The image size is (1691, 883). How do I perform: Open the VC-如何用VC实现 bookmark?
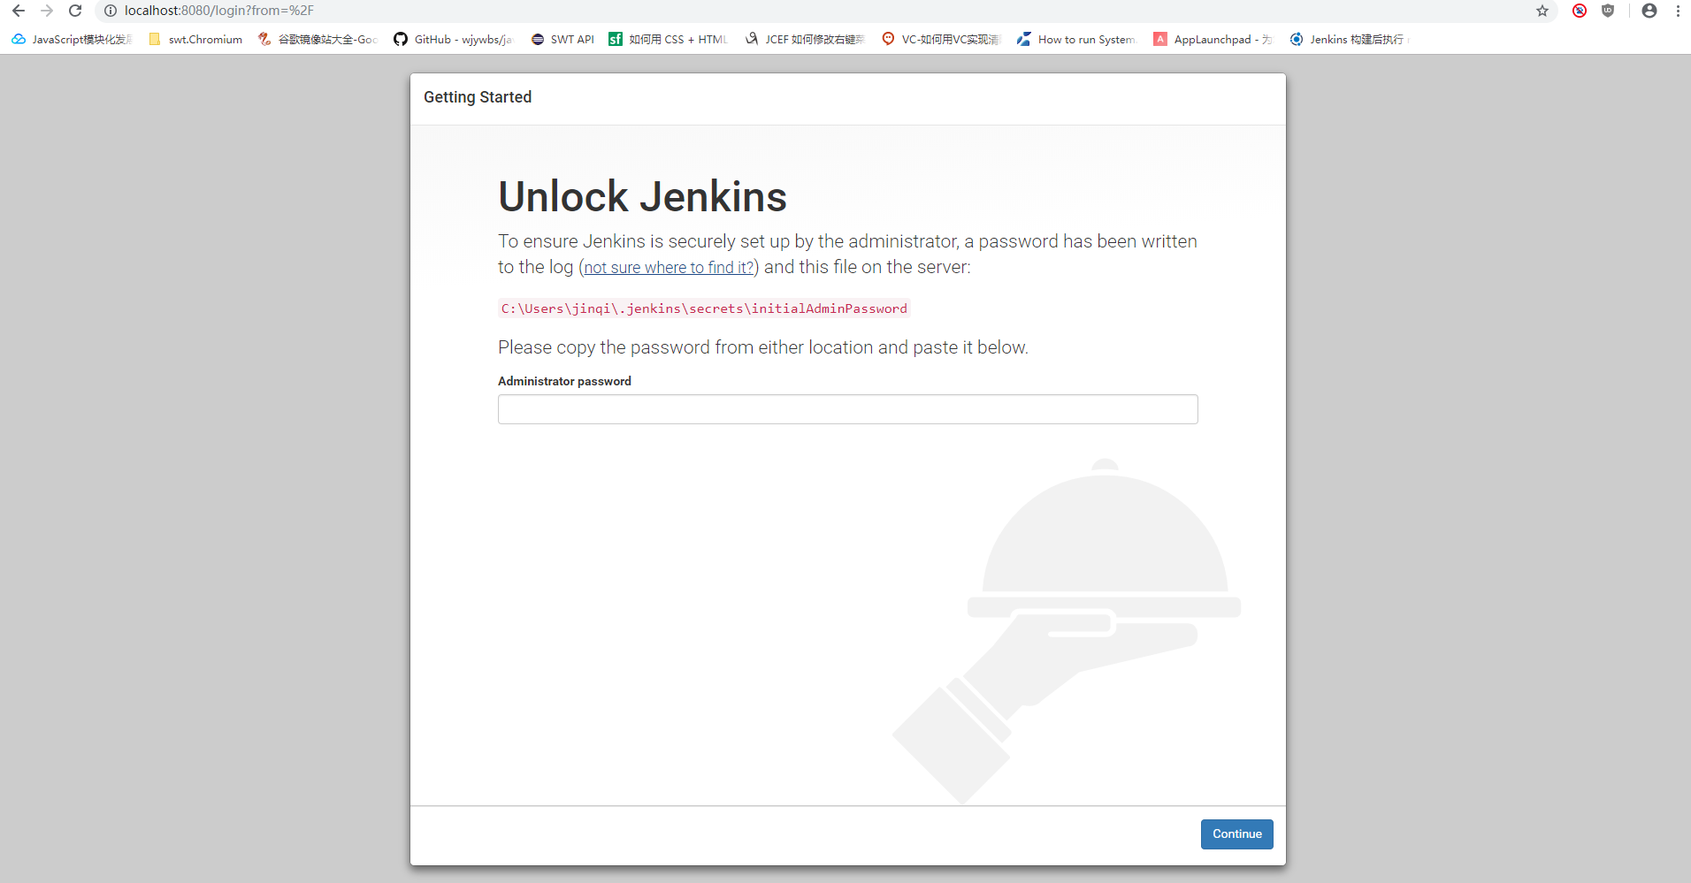click(x=941, y=39)
